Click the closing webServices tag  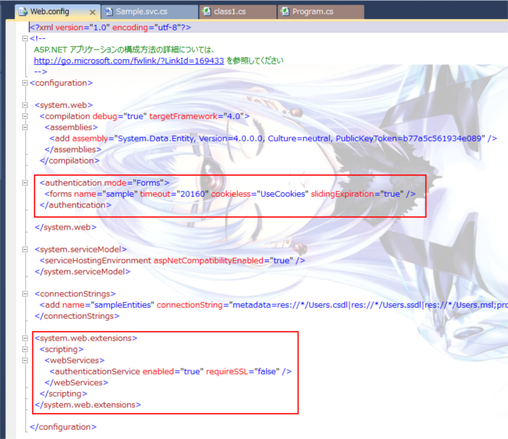click(76, 383)
